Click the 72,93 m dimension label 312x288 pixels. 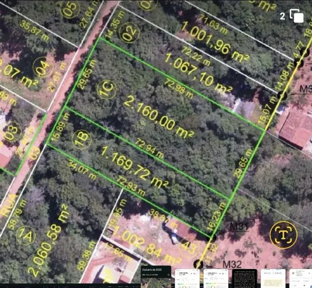[x=130, y=186]
